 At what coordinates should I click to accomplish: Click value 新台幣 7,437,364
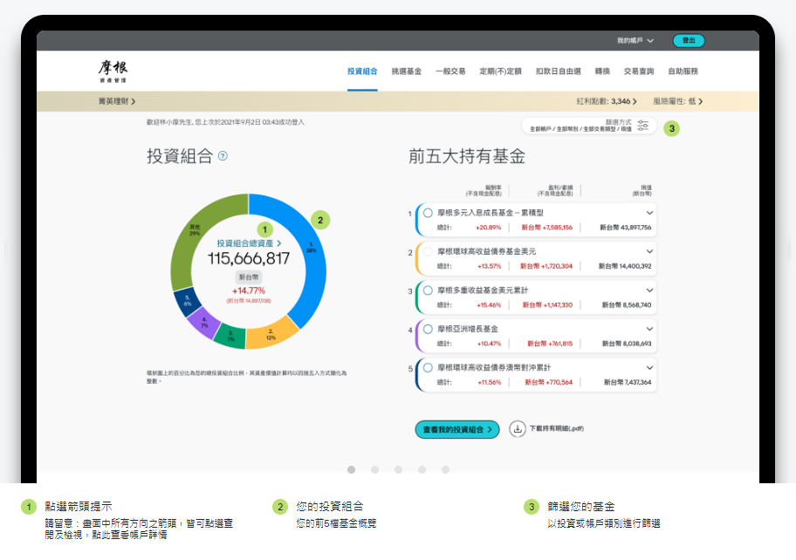(x=628, y=382)
